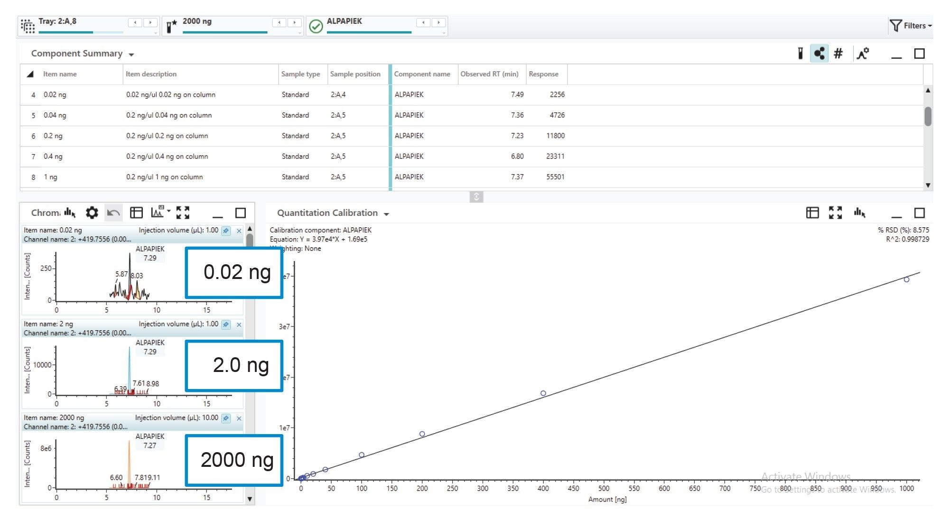Image resolution: width=949 pixels, height=520 pixels.
Task: Close the 2 ng chromatogram
Action: [239, 325]
